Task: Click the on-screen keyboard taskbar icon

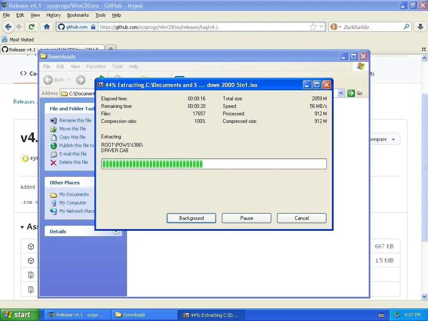Action: 381,315
